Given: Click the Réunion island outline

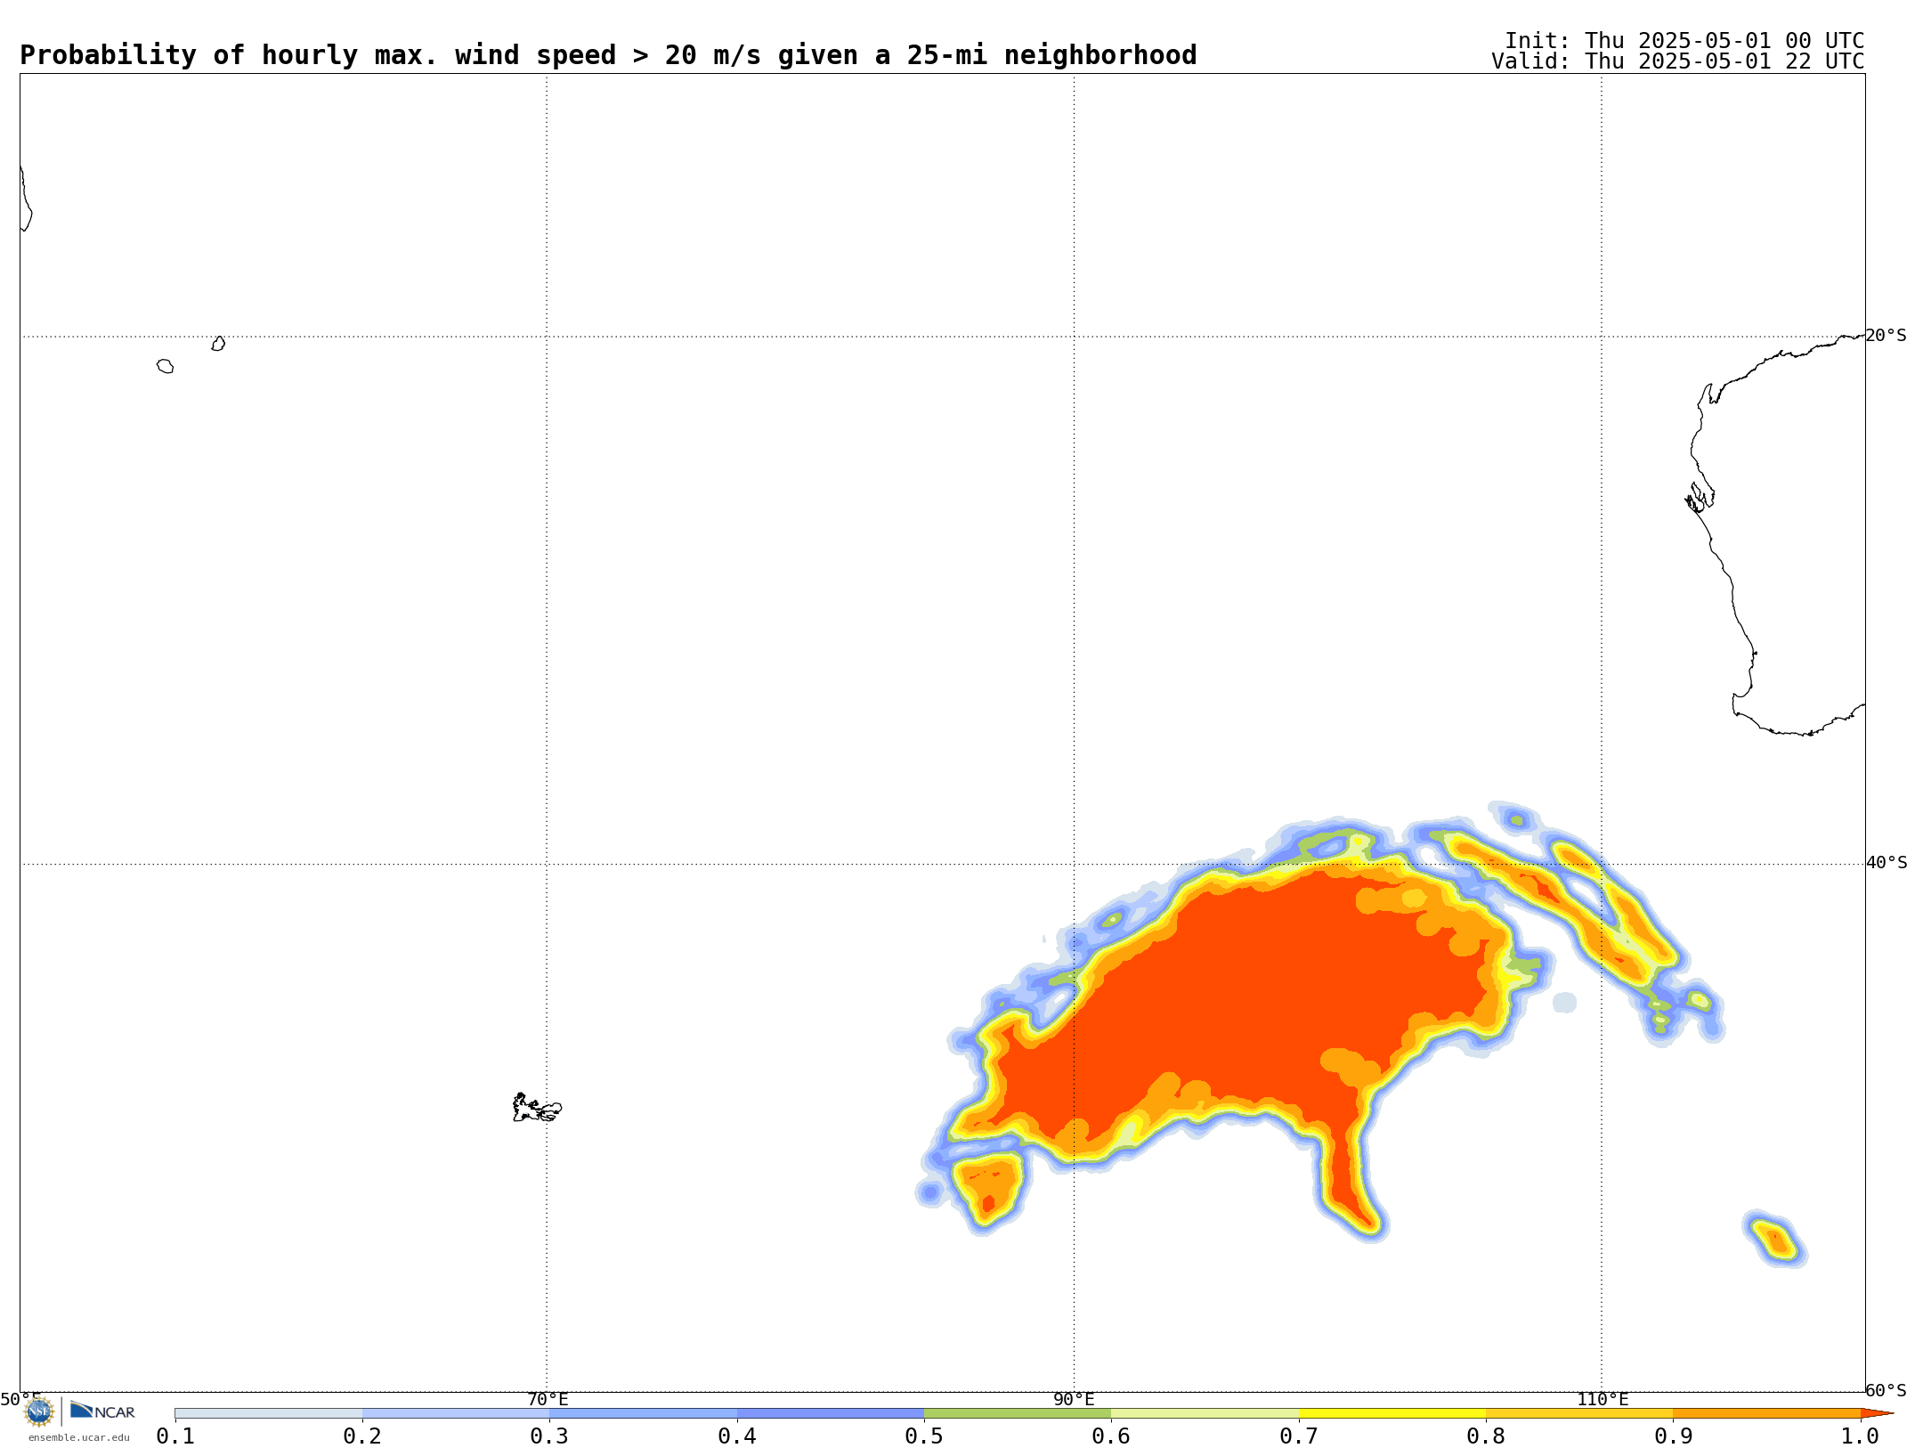Looking at the screenshot, I should pos(166,366).
